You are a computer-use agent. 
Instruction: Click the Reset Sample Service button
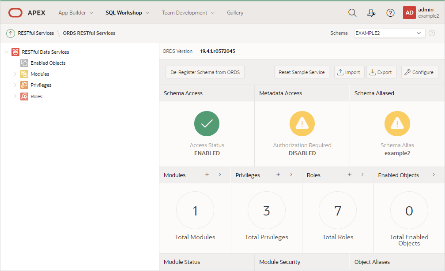302,72
